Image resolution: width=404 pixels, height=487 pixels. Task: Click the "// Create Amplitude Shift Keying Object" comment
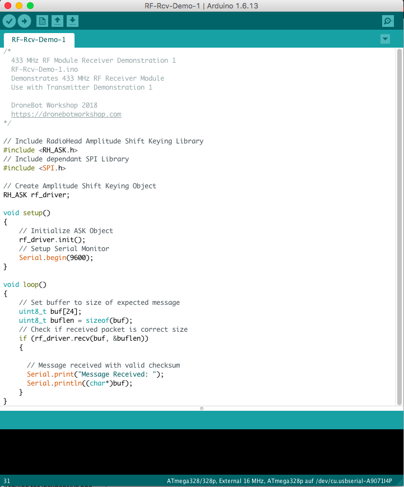80,186
